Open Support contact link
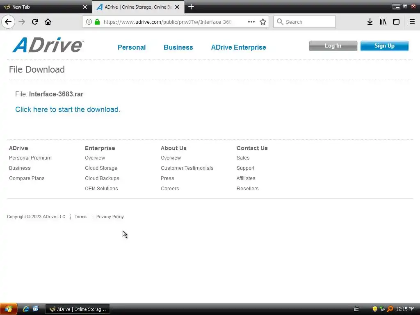This screenshot has height=315, width=420. [x=245, y=168]
